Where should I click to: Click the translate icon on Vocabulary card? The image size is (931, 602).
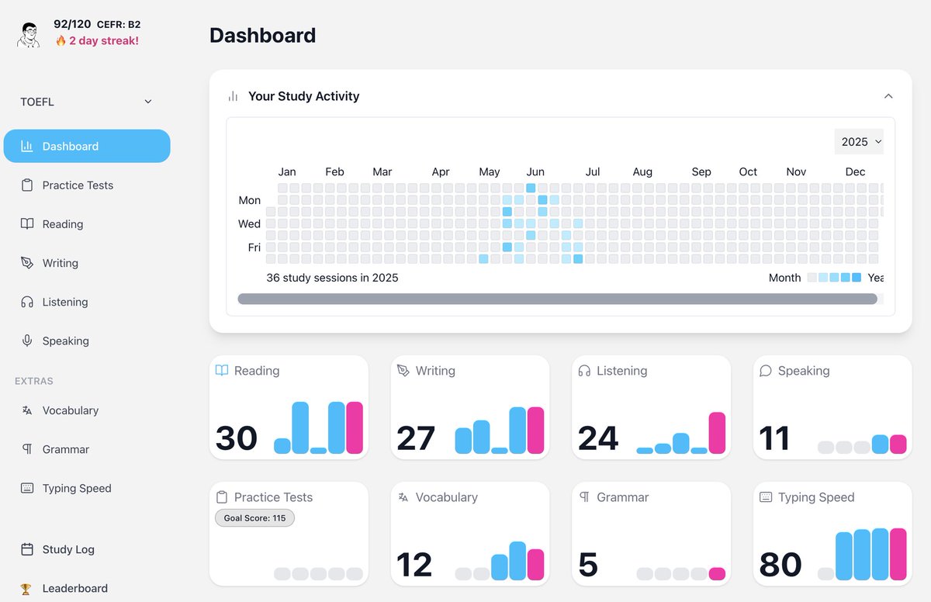click(403, 496)
